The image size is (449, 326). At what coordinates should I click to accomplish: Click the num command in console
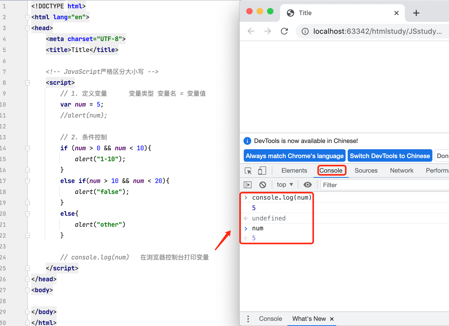[x=257, y=228]
